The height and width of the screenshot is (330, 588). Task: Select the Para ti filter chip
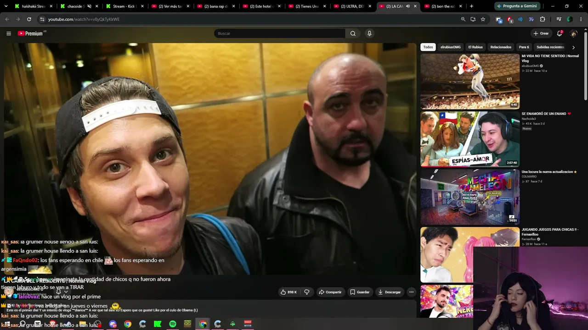click(524, 47)
